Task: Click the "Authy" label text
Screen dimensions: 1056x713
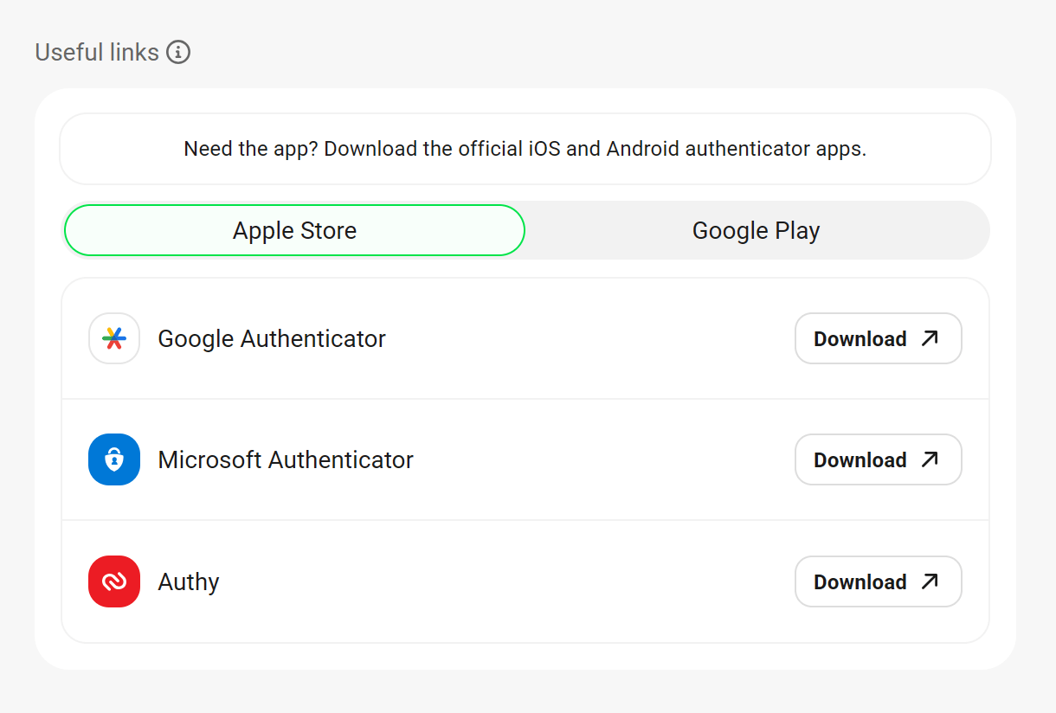Action: click(x=189, y=581)
